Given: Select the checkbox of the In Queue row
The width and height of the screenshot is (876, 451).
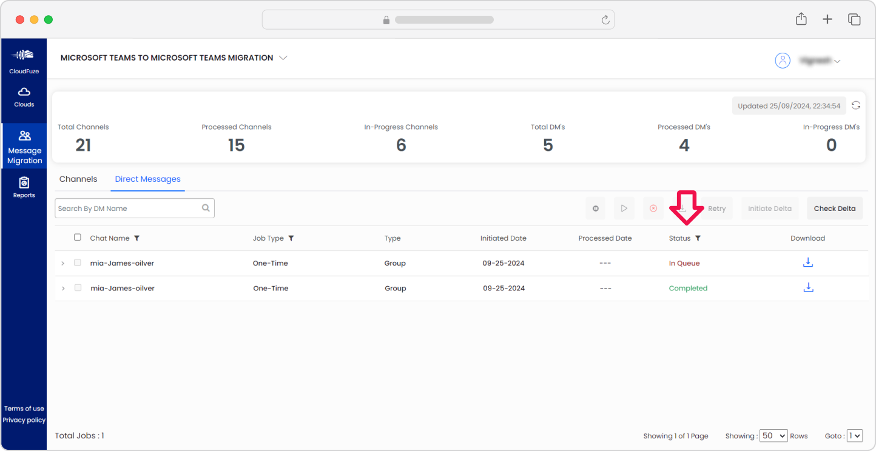Looking at the screenshot, I should (x=77, y=262).
